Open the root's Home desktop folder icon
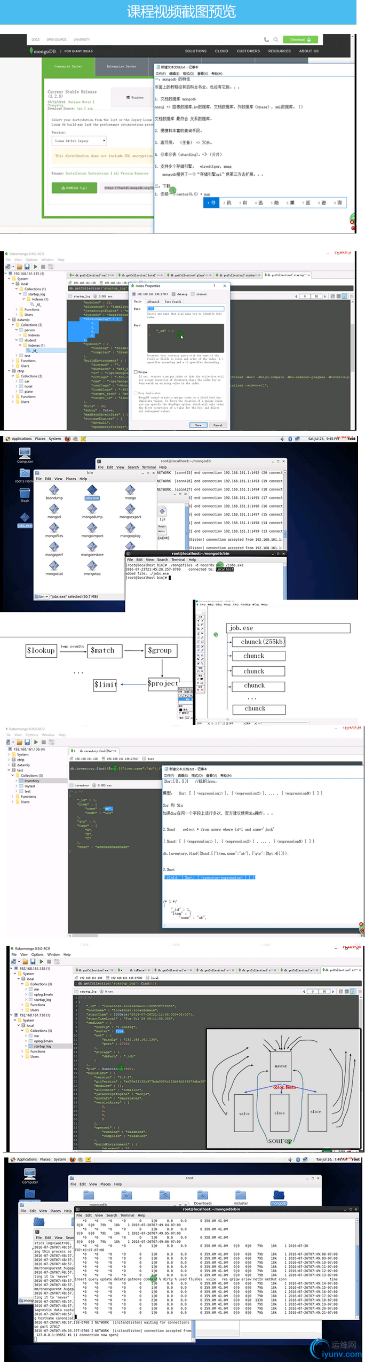 pyautogui.click(x=25, y=474)
